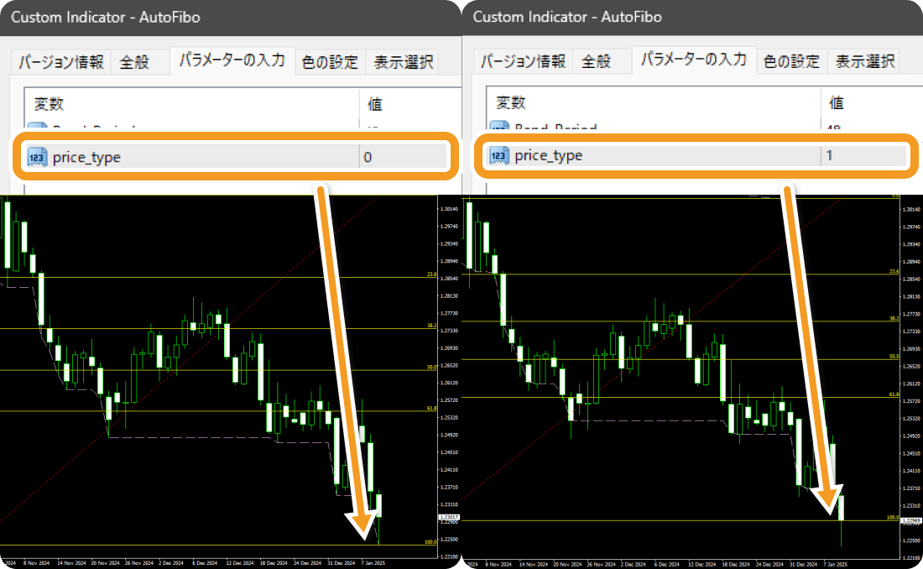Click current price tag on right chart scale
Image resolution: width=923 pixels, height=569 pixels.
point(911,520)
